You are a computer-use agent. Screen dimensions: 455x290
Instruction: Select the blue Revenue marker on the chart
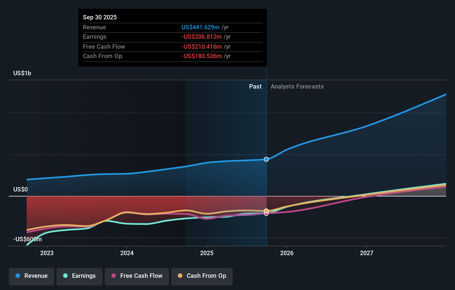point(266,159)
